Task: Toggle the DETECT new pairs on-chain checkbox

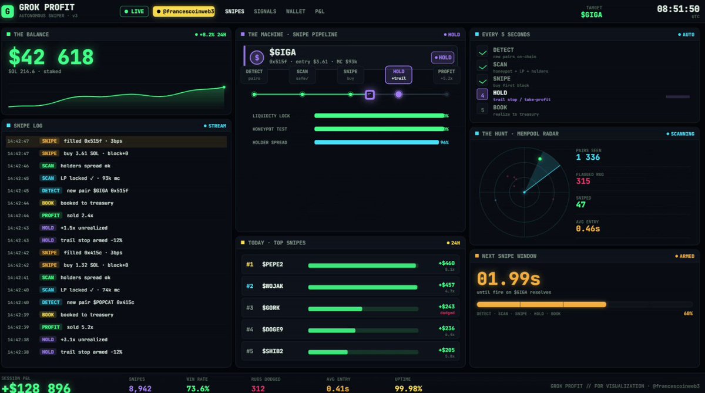Action: coord(483,53)
